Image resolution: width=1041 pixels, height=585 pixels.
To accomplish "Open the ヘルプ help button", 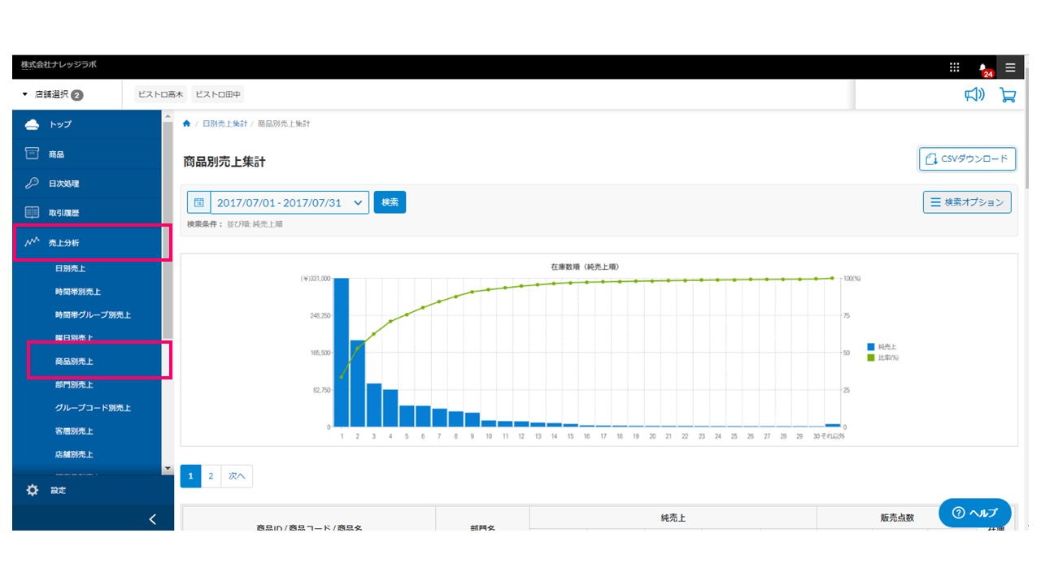I will pyautogui.click(x=975, y=513).
